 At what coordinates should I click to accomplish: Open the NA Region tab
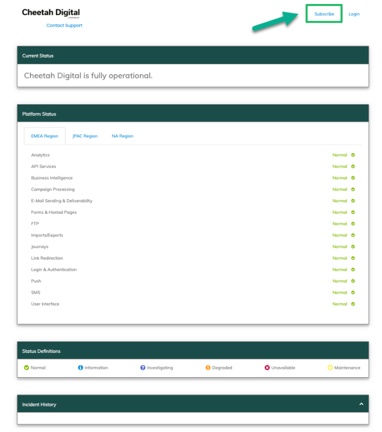coord(122,136)
